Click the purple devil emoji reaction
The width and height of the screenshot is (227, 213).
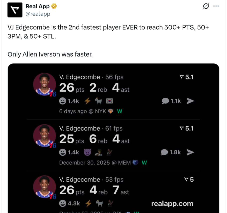[x=88, y=152]
